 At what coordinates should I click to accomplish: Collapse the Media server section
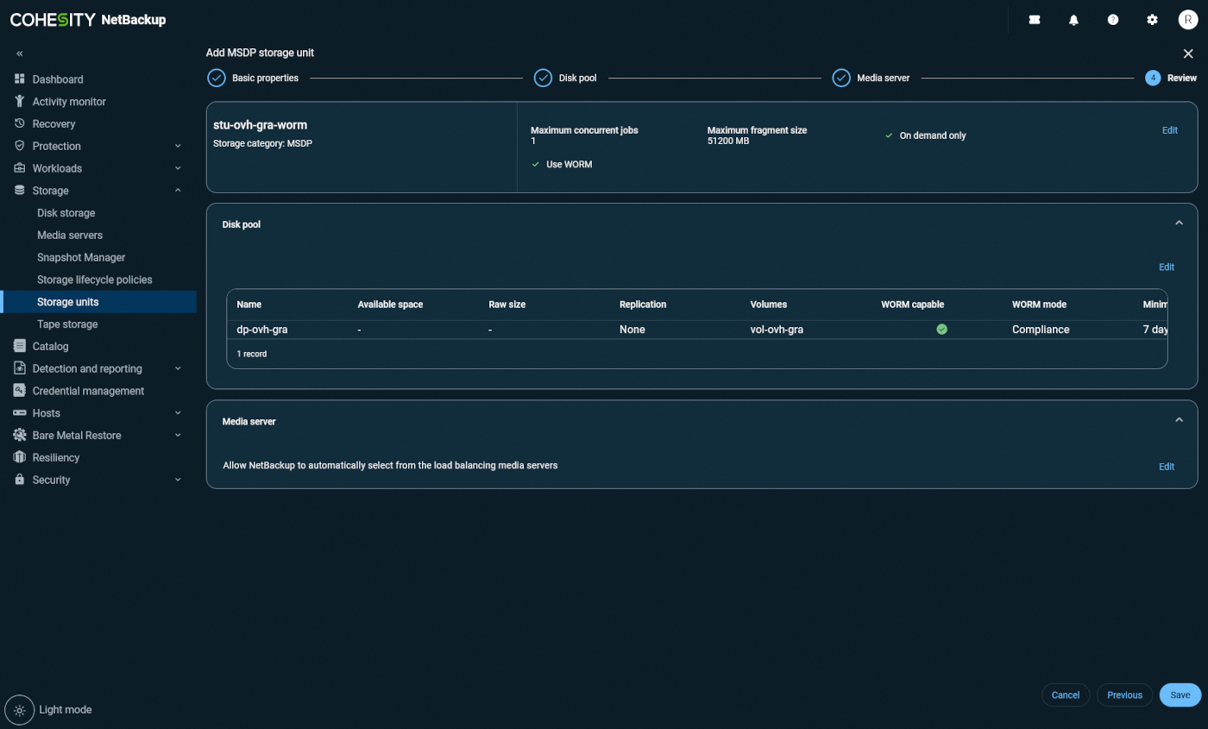[1179, 420]
